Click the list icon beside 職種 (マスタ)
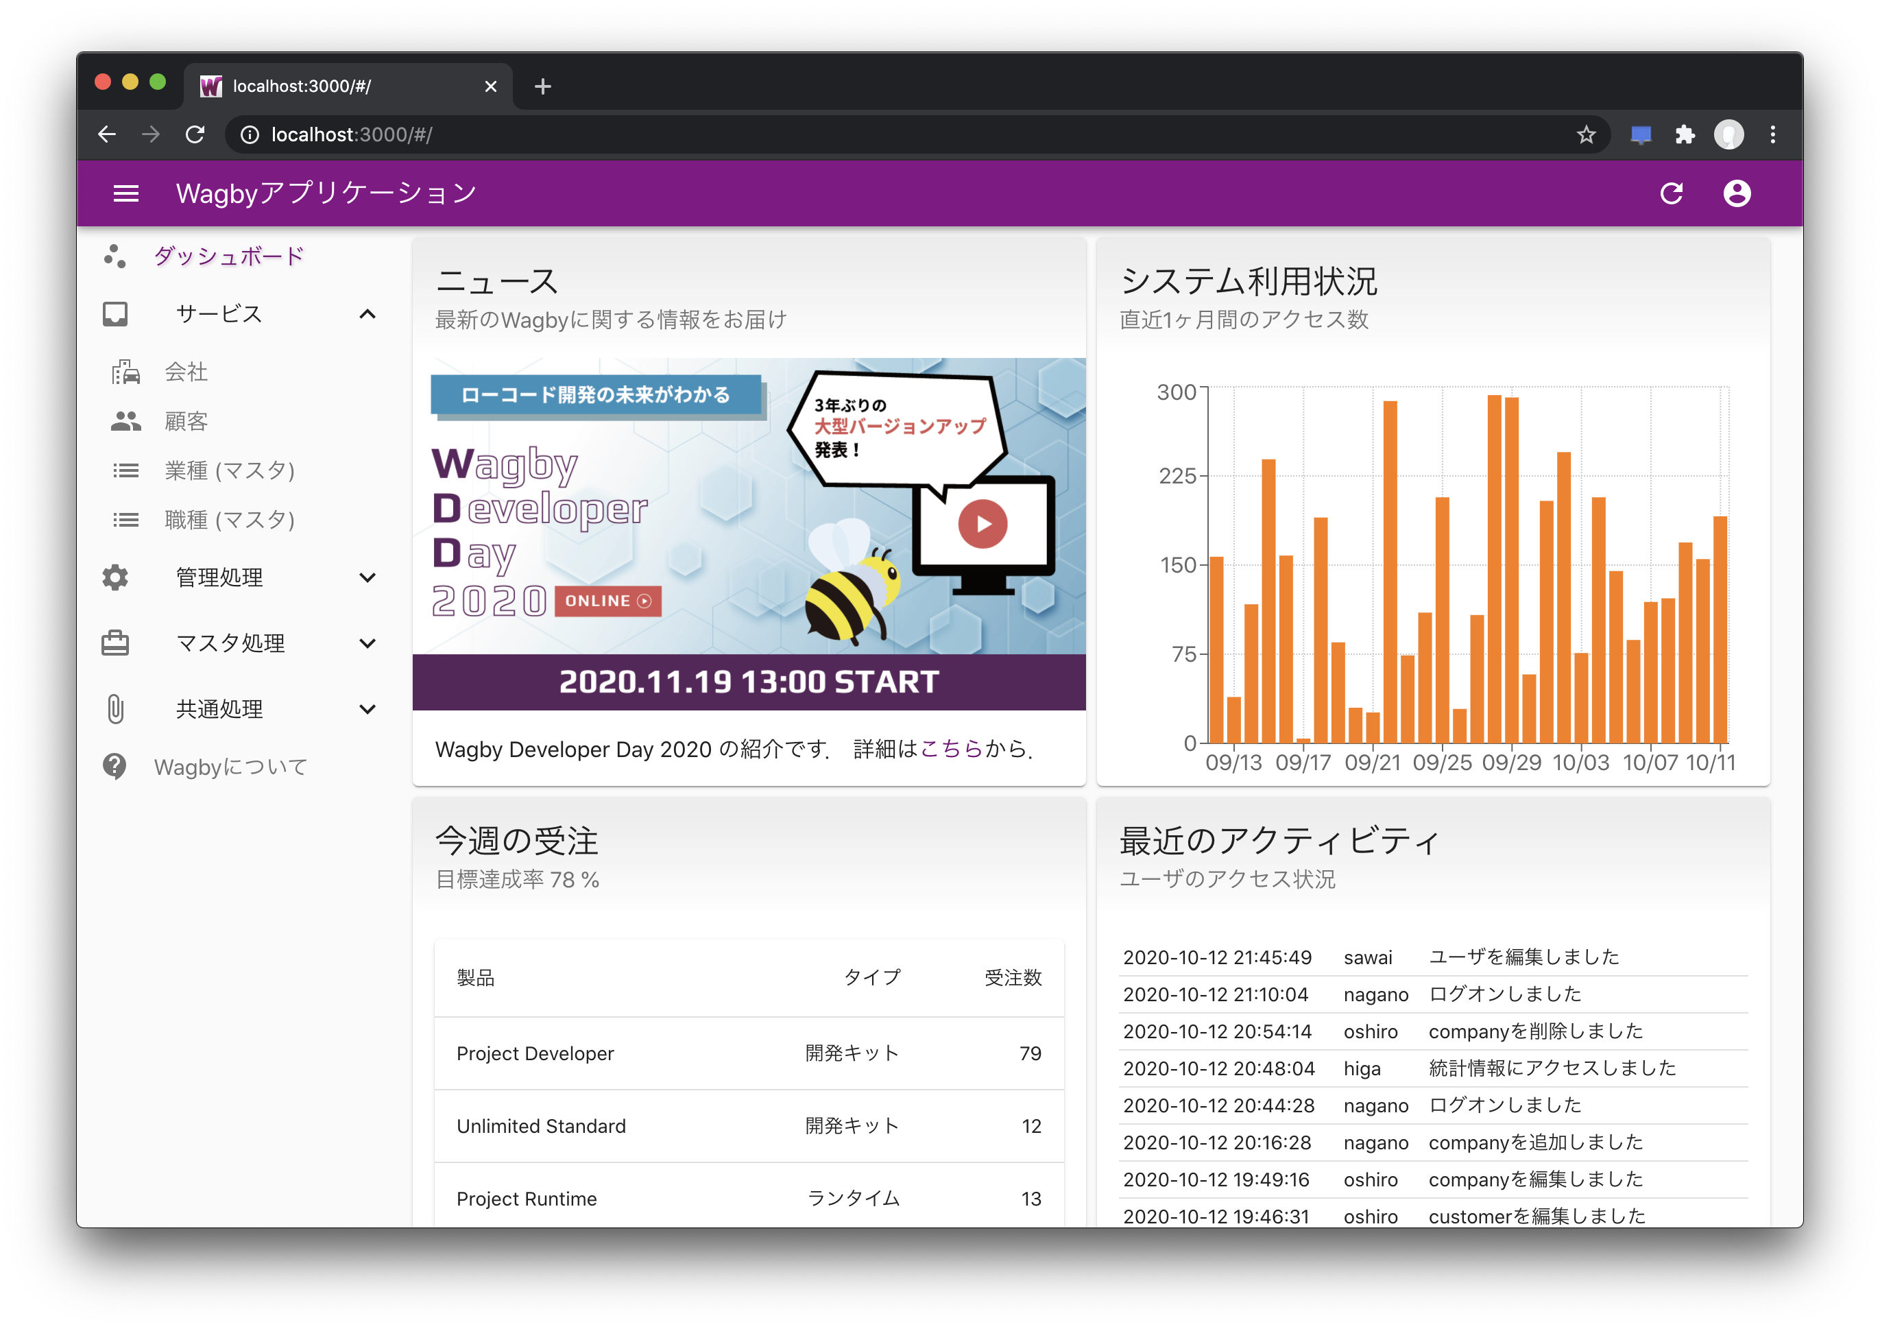Screen dimensions: 1880x1329 125,519
